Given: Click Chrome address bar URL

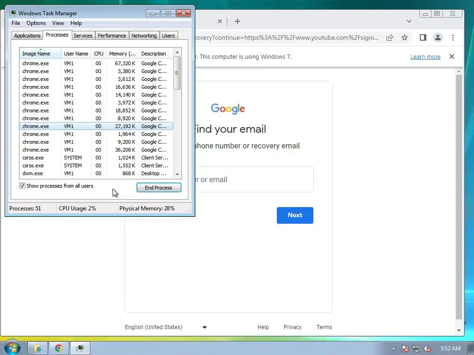Looking at the screenshot, I should click(287, 38).
